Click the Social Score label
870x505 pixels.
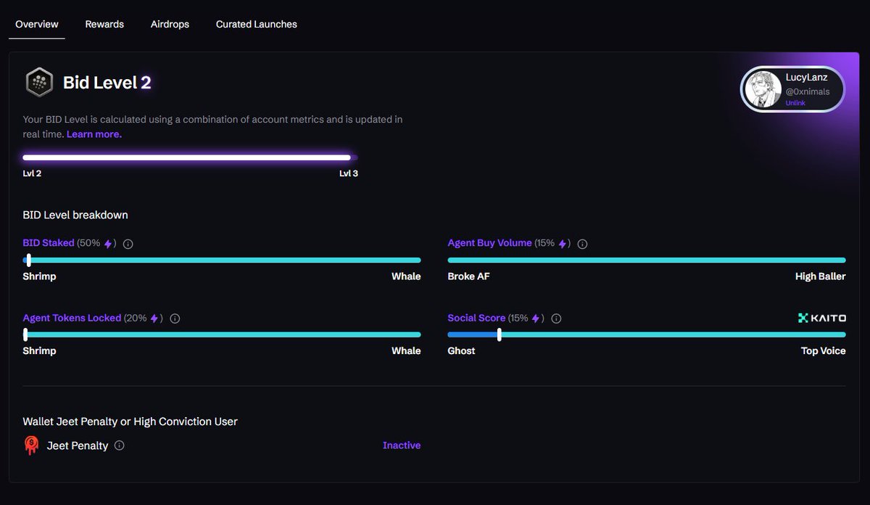point(476,318)
